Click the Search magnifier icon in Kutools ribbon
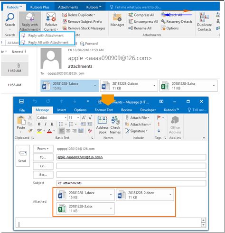This screenshot has width=225, height=233. (10, 18)
